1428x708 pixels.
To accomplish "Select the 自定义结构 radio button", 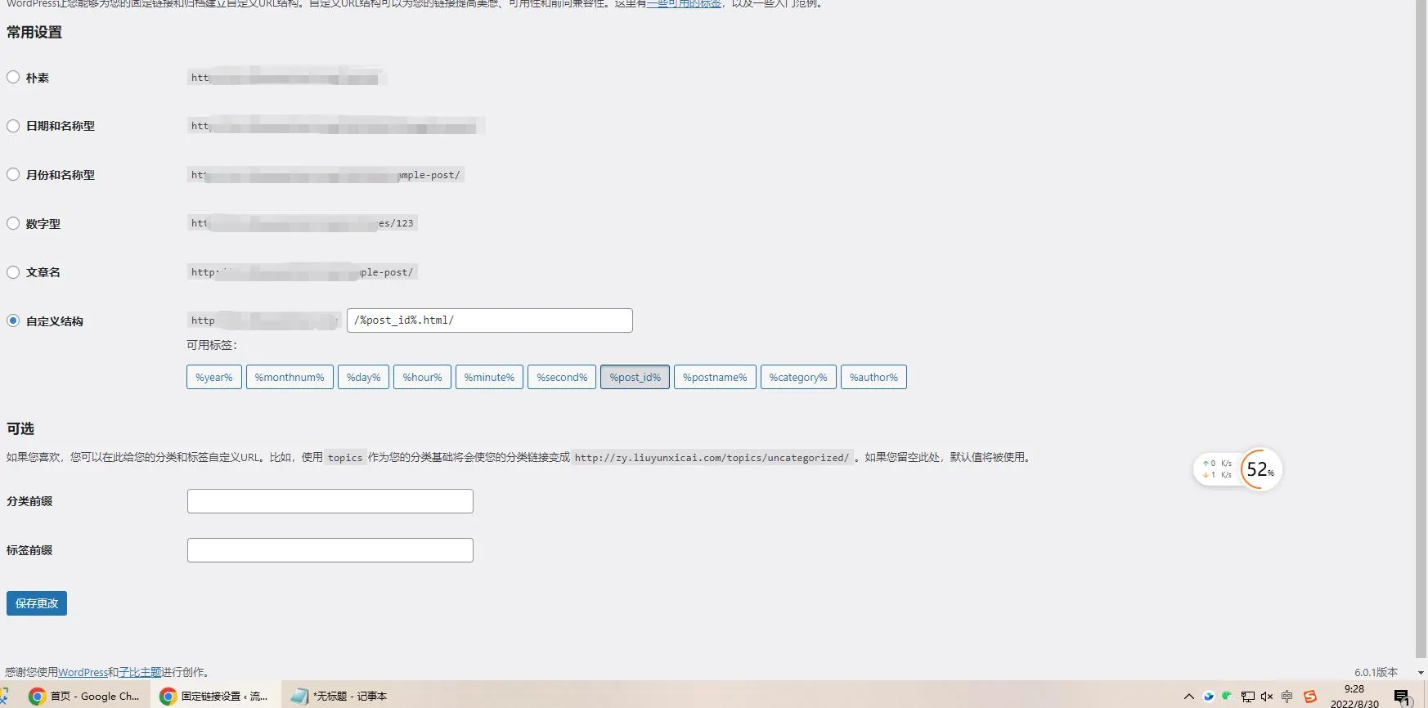I will click(x=13, y=320).
